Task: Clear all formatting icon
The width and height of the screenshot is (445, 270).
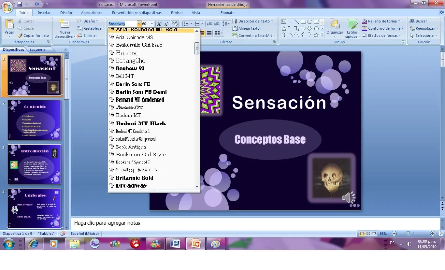Action: tap(175, 24)
